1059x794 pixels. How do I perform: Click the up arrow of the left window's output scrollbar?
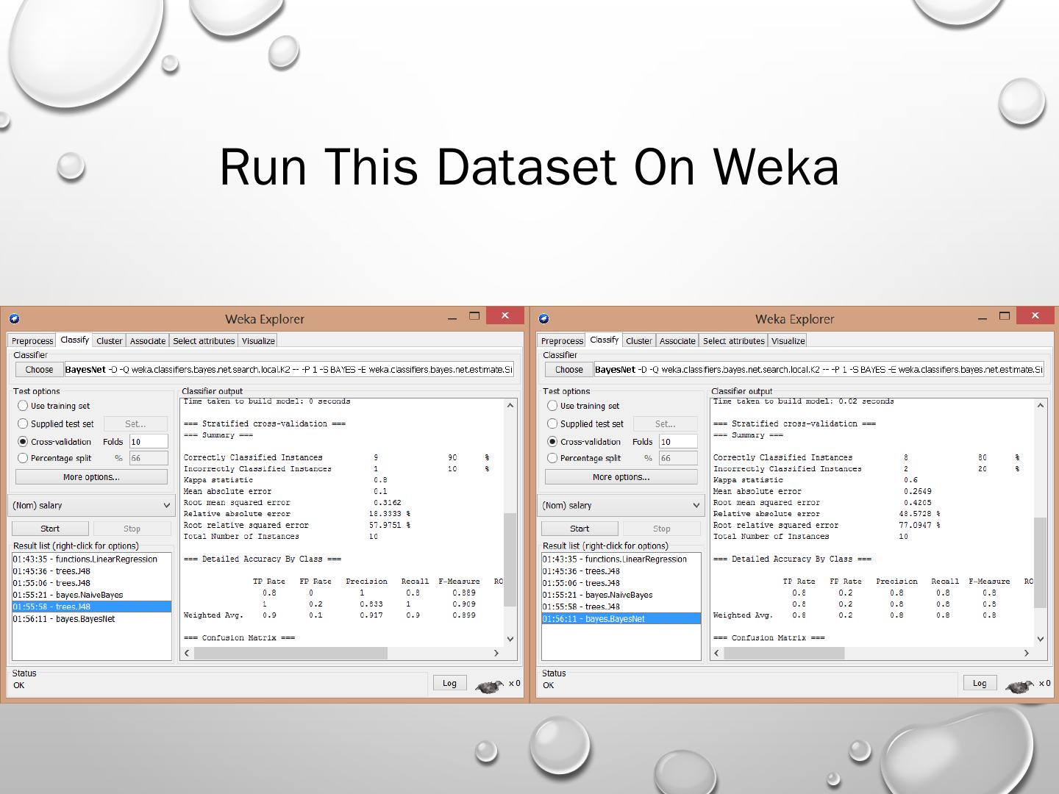pos(510,405)
